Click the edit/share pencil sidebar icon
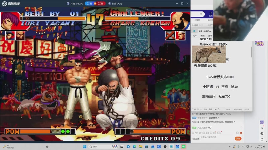The height and width of the screenshot is (150, 268). pos(262,139)
